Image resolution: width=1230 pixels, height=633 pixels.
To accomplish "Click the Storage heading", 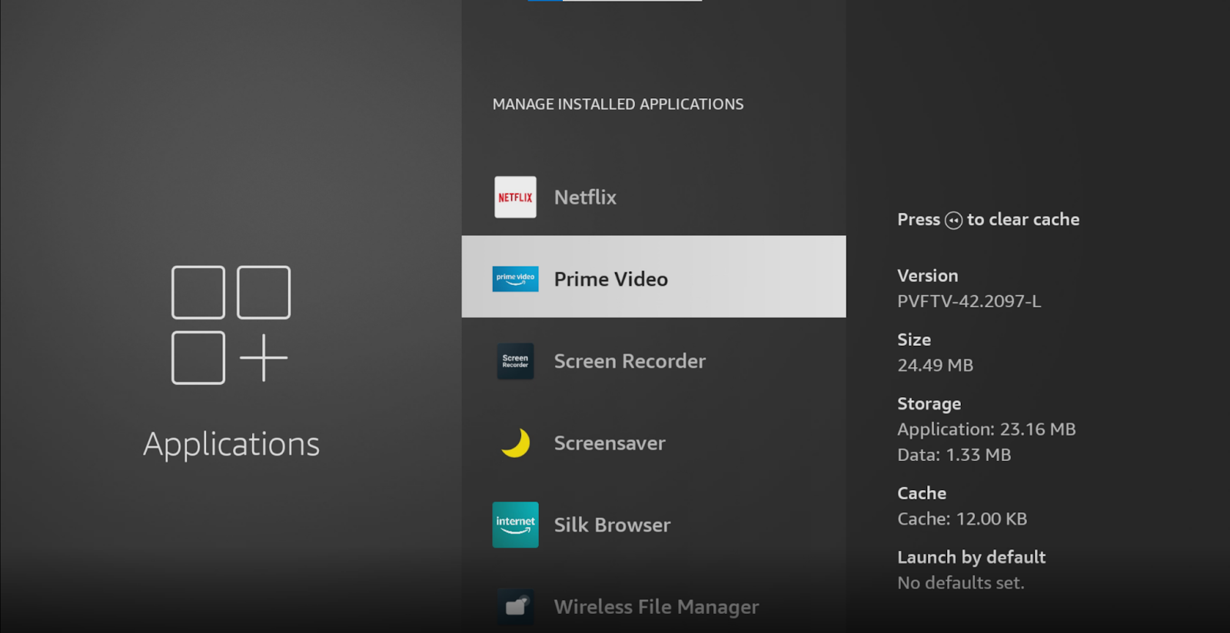I will click(x=929, y=404).
